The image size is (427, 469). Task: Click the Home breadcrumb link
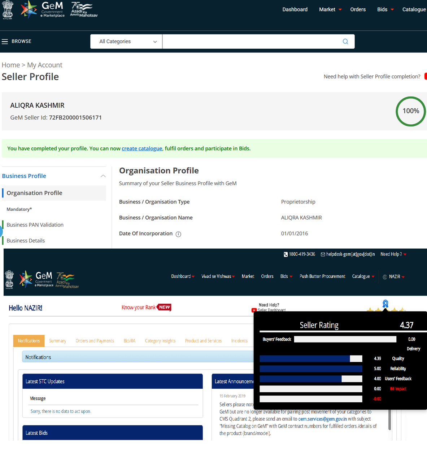[x=11, y=65]
